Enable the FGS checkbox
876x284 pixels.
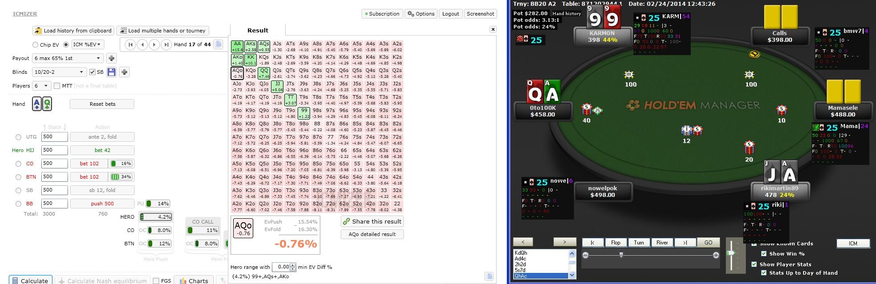[156, 281]
